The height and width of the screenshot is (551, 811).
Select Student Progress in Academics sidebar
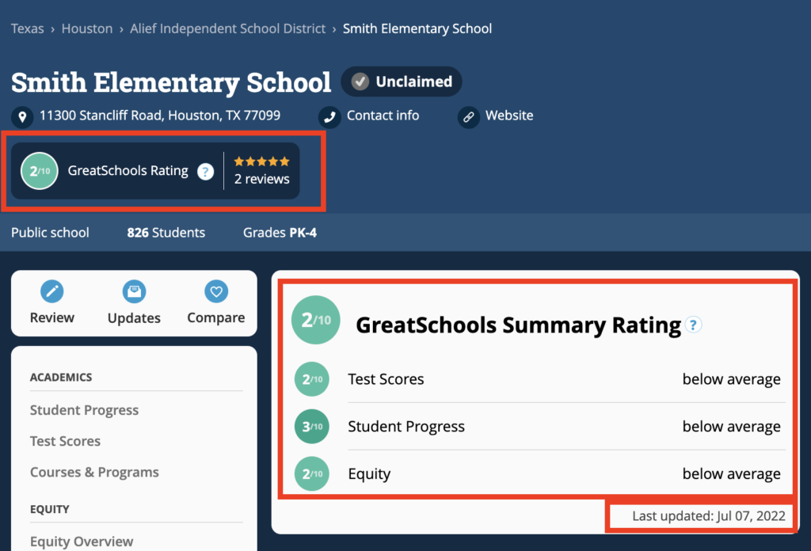click(x=84, y=410)
